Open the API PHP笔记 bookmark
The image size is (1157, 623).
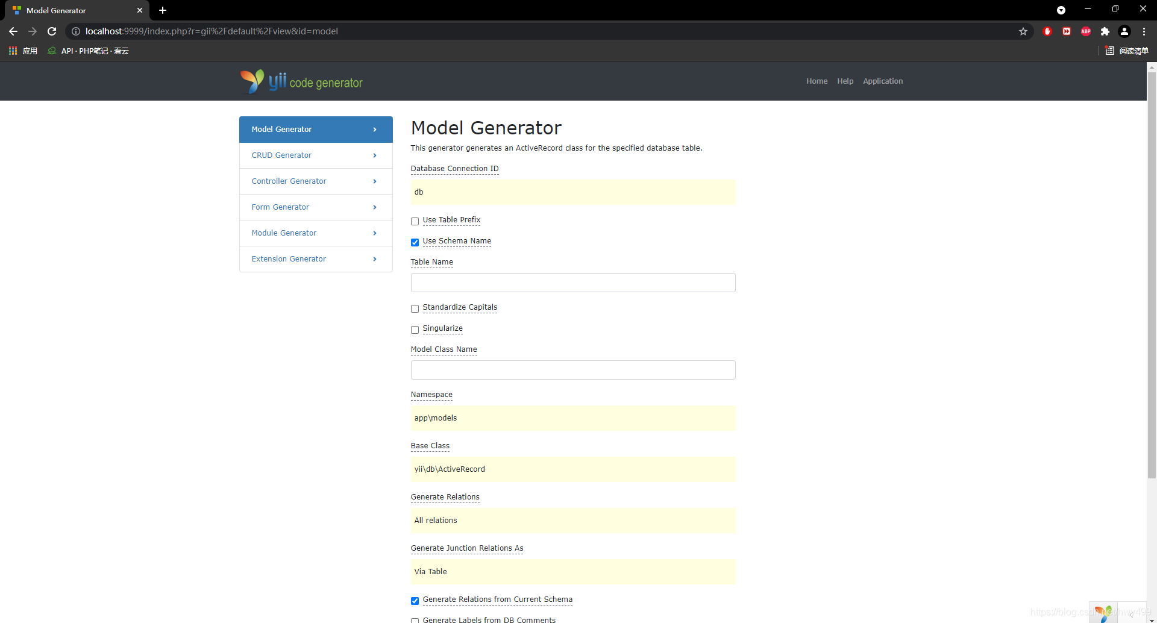coord(88,51)
